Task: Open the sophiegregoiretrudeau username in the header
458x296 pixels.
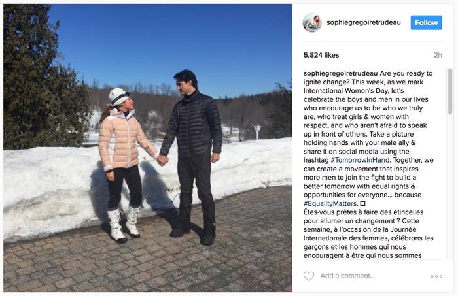Action: [364, 22]
